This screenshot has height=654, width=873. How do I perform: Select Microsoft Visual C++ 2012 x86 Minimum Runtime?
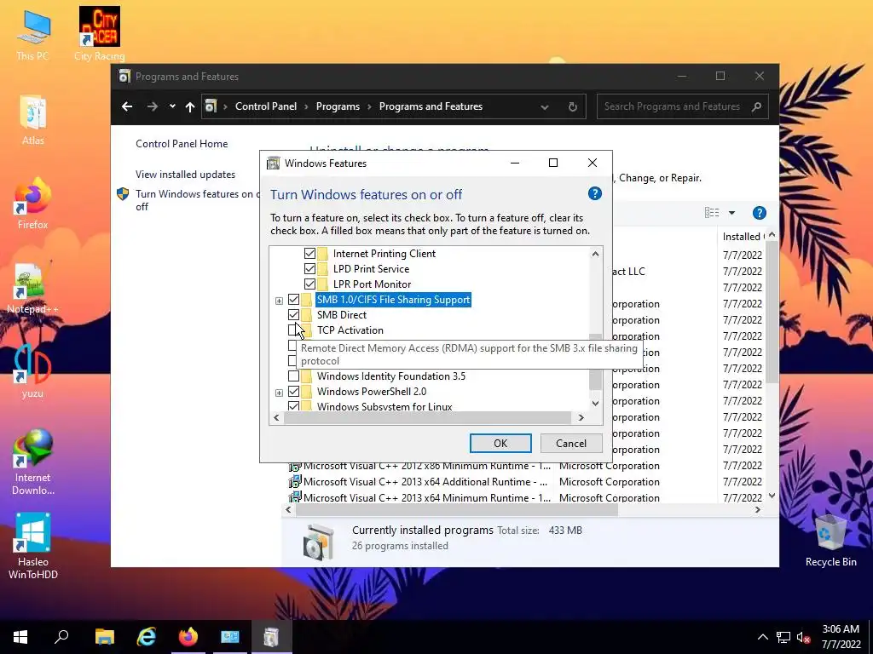[427, 466]
